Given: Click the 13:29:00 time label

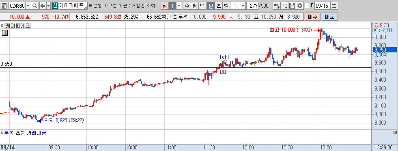Looking at the screenshot, I should (x=384, y=147).
